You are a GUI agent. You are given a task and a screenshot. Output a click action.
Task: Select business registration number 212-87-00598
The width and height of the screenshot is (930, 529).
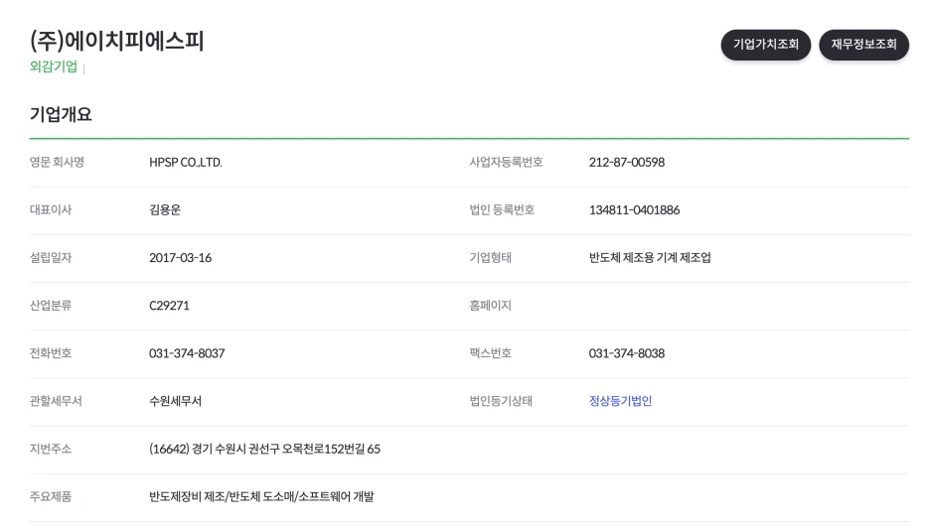[x=626, y=163]
